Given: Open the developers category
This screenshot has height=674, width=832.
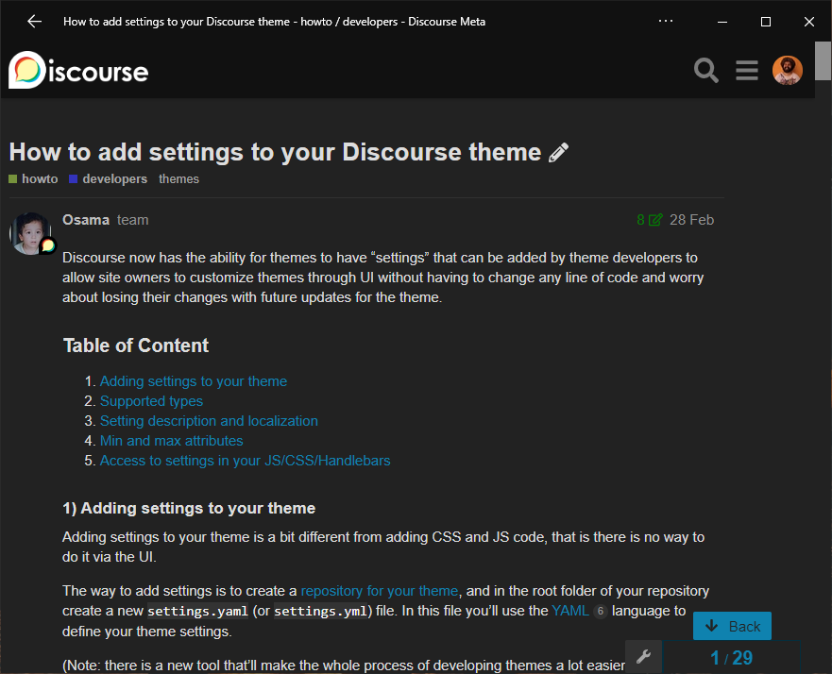Looking at the screenshot, I should point(109,179).
